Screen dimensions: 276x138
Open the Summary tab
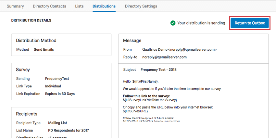15,6
